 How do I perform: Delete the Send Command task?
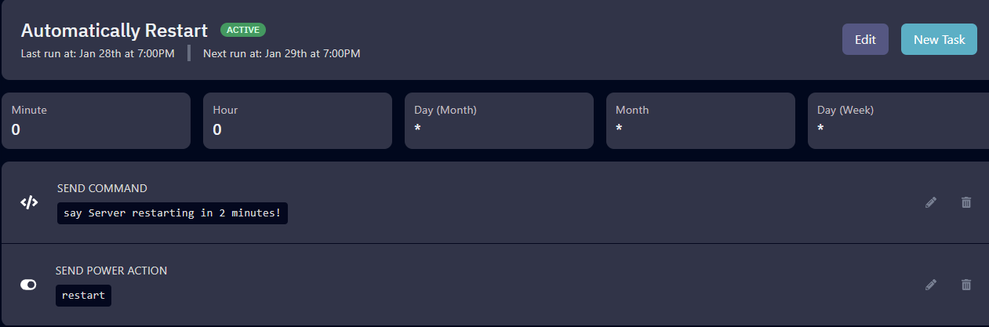[x=966, y=202]
